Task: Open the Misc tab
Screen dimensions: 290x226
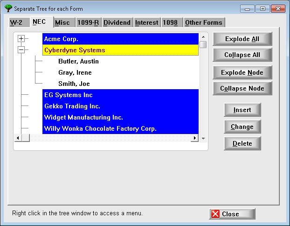Action: (64, 22)
